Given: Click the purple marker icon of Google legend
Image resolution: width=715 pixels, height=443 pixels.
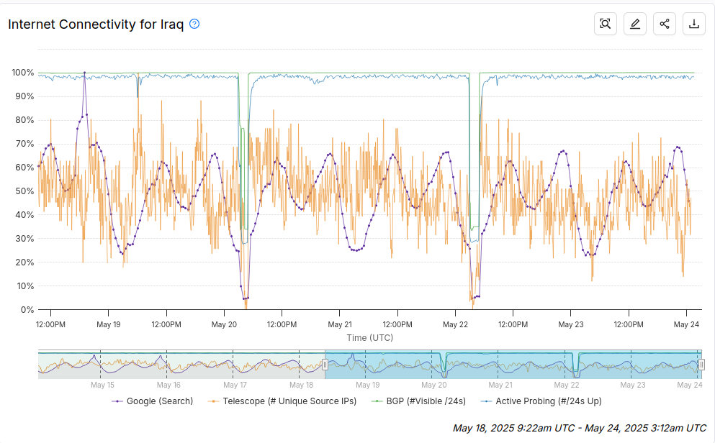Looking at the screenshot, I should point(117,401).
